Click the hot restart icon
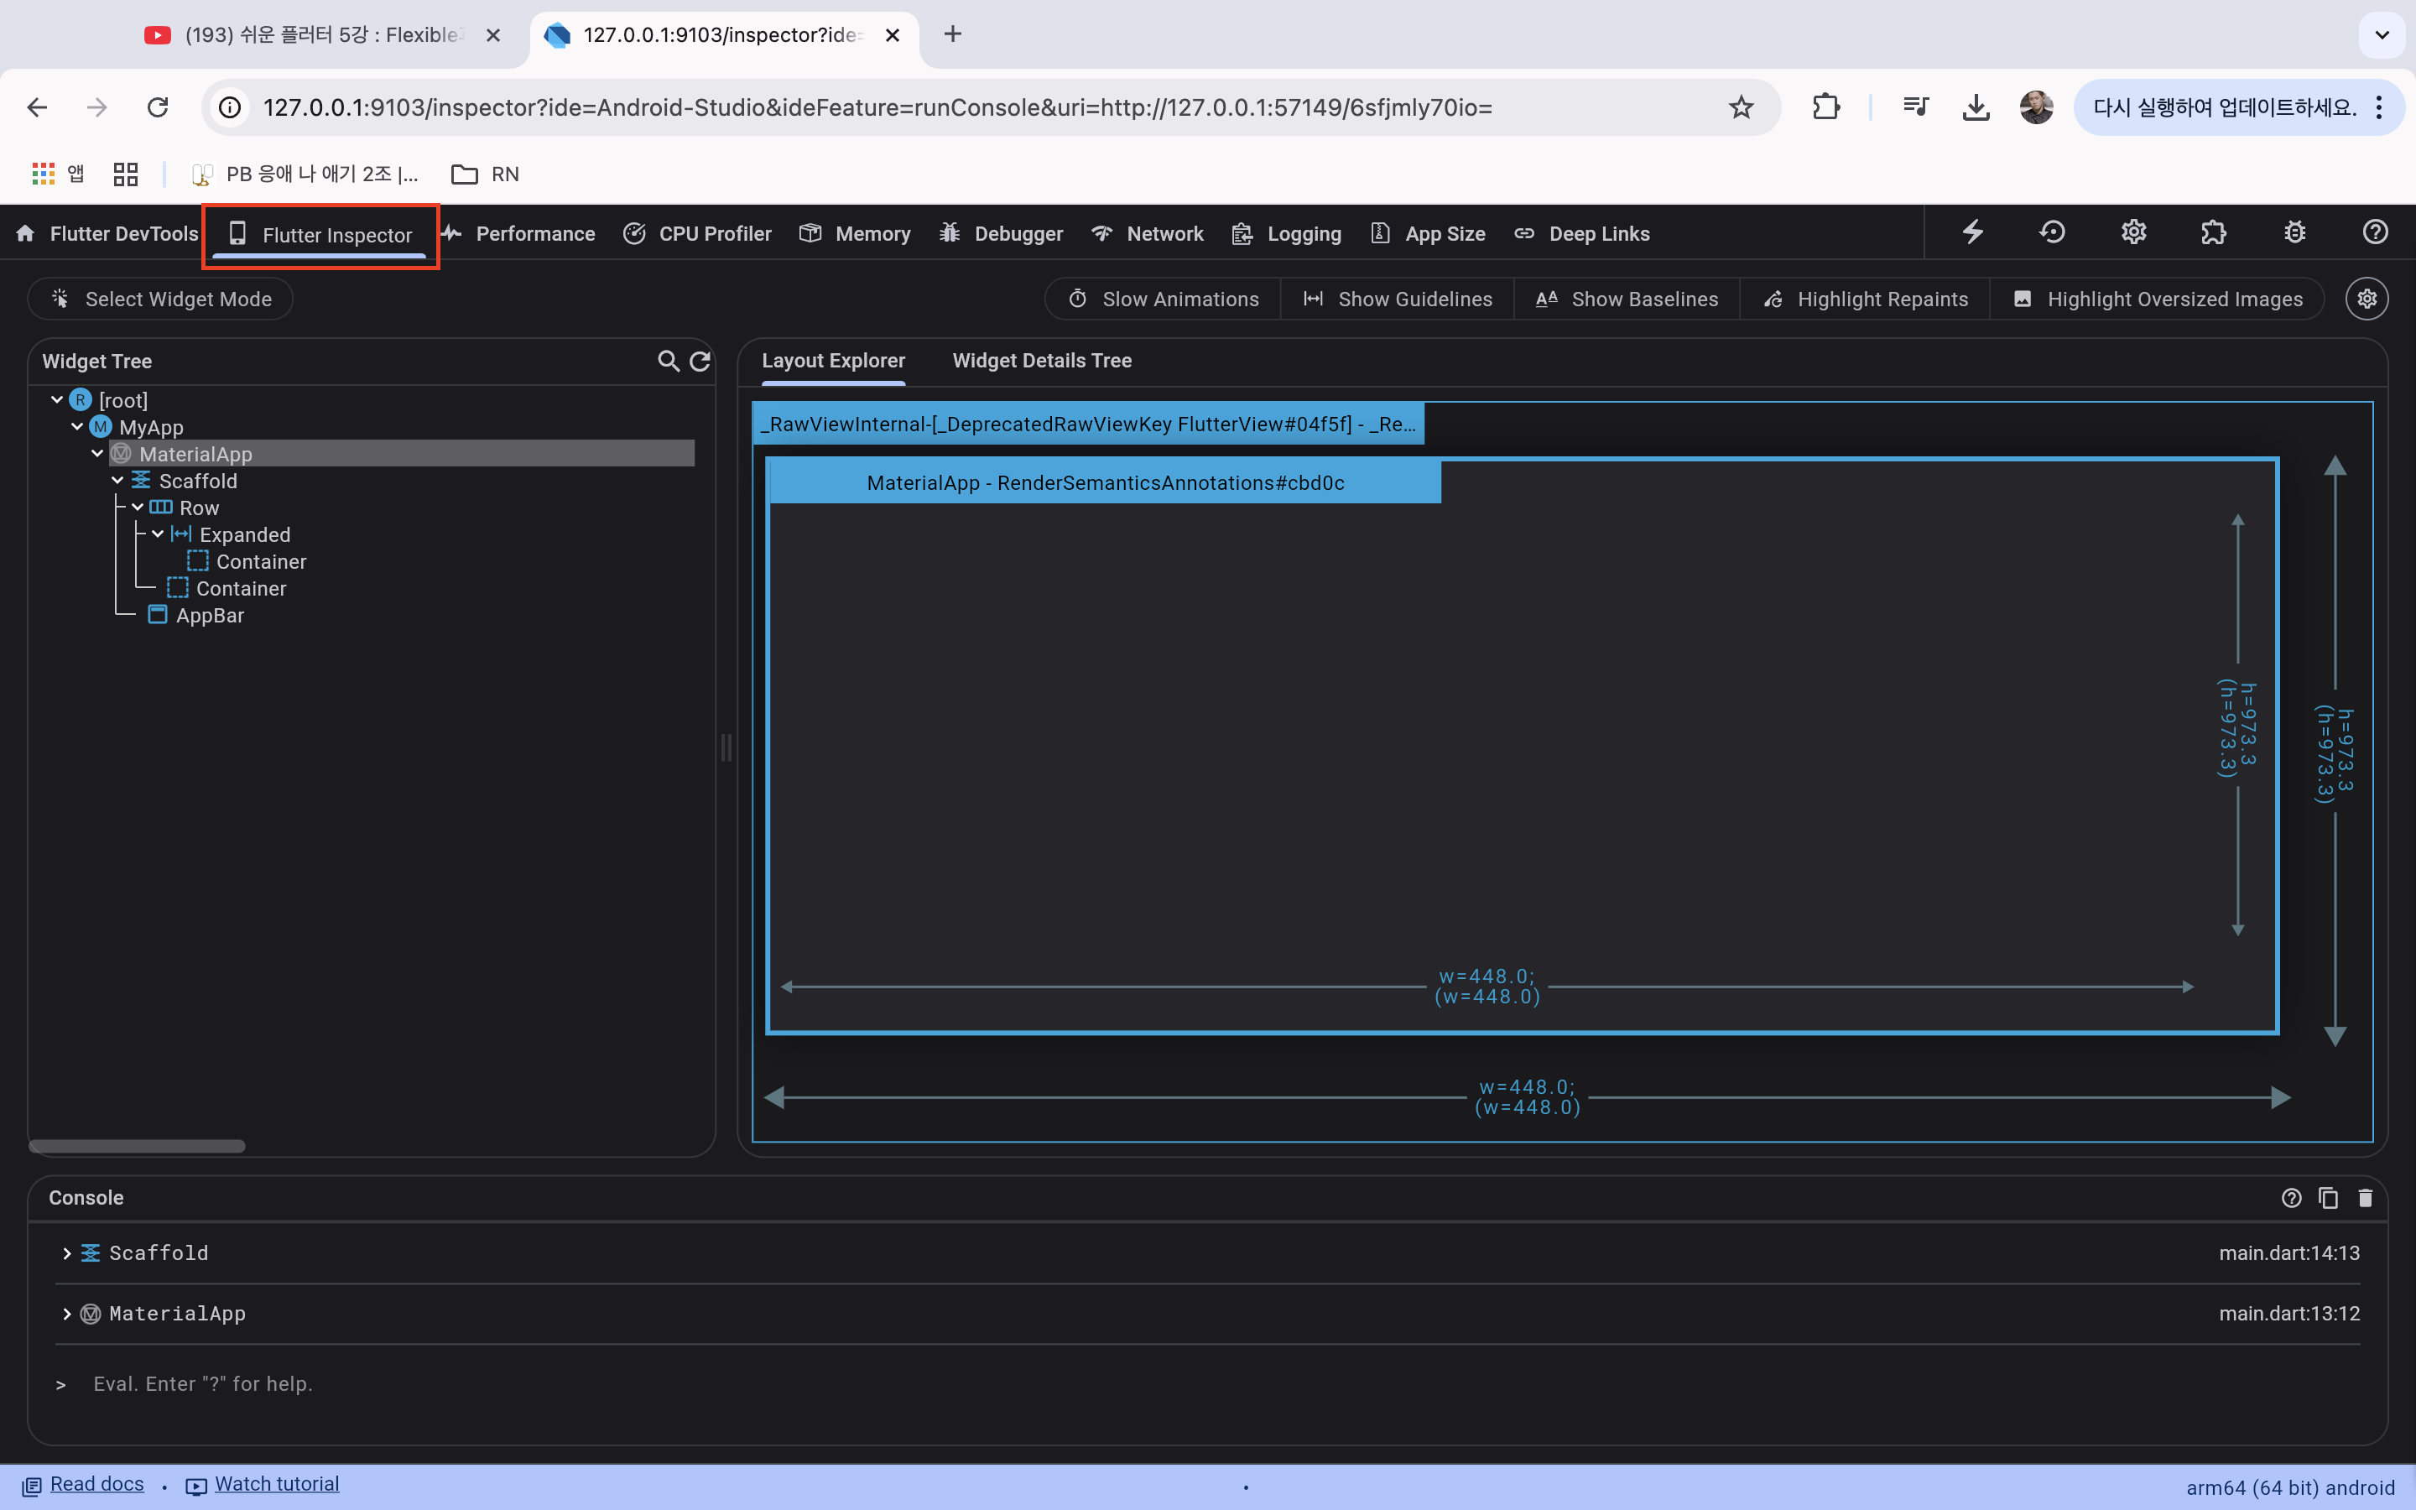This screenshot has width=2416, height=1510. 2053,232
